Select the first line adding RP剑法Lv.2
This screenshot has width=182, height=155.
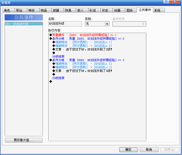click(82, 46)
